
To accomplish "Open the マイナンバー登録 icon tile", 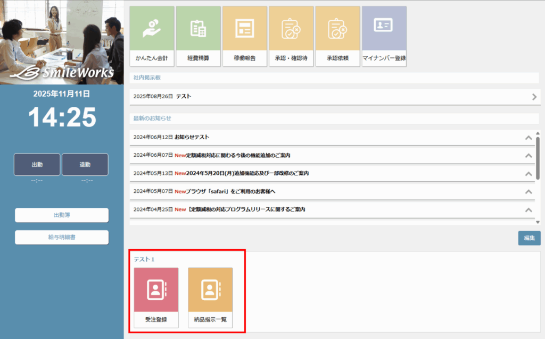I will 384,36.
